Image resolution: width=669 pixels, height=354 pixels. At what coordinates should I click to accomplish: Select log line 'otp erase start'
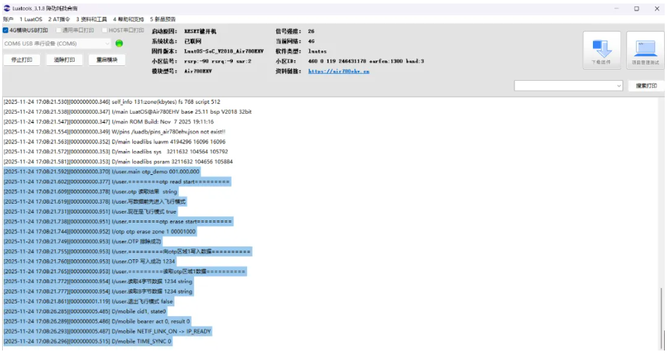[117, 221]
